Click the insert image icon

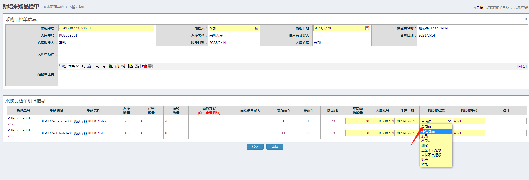[130, 66]
